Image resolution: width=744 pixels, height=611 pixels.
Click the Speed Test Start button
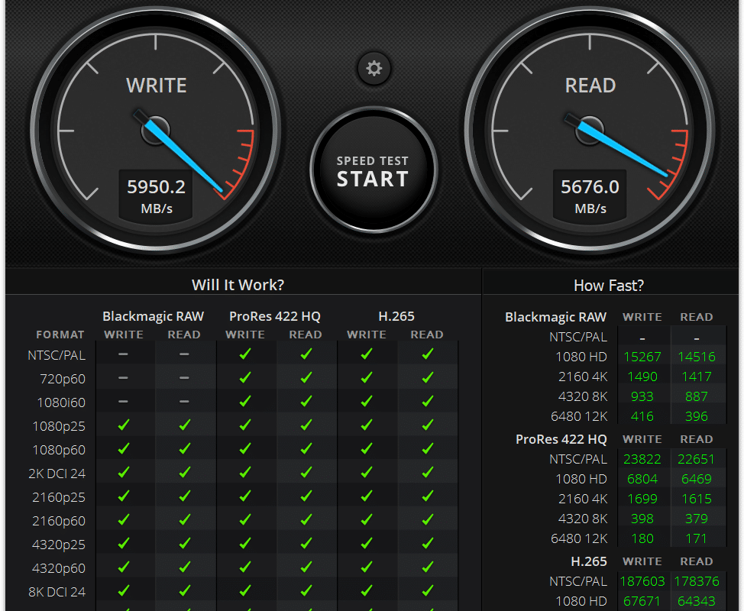point(374,170)
